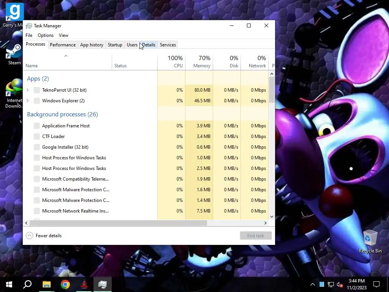Click the End task button

click(256, 236)
